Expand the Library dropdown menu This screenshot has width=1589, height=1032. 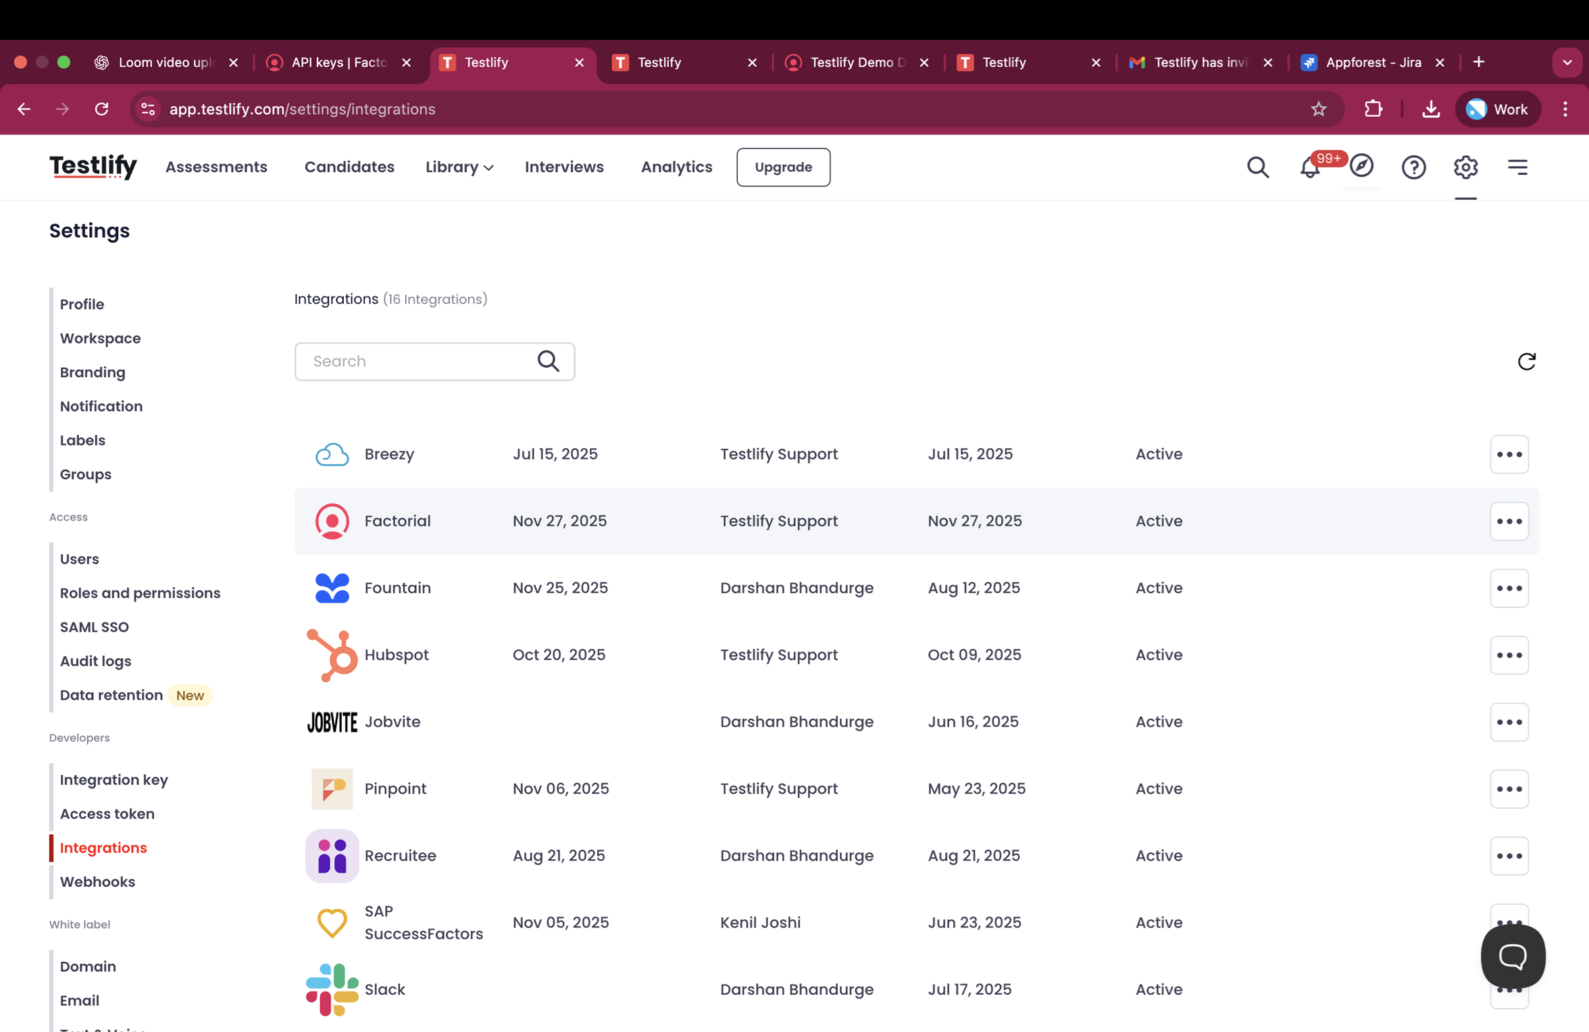[x=459, y=167]
